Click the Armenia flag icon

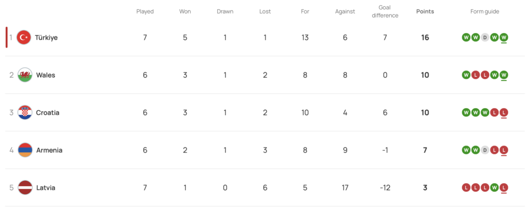click(24, 151)
